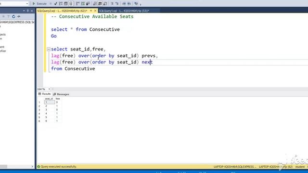Switch to the SQLQuery1.sql tab
The image size is (308, 173).
click(x=124, y=11)
